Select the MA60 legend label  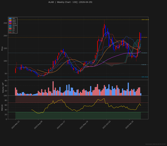14,22
